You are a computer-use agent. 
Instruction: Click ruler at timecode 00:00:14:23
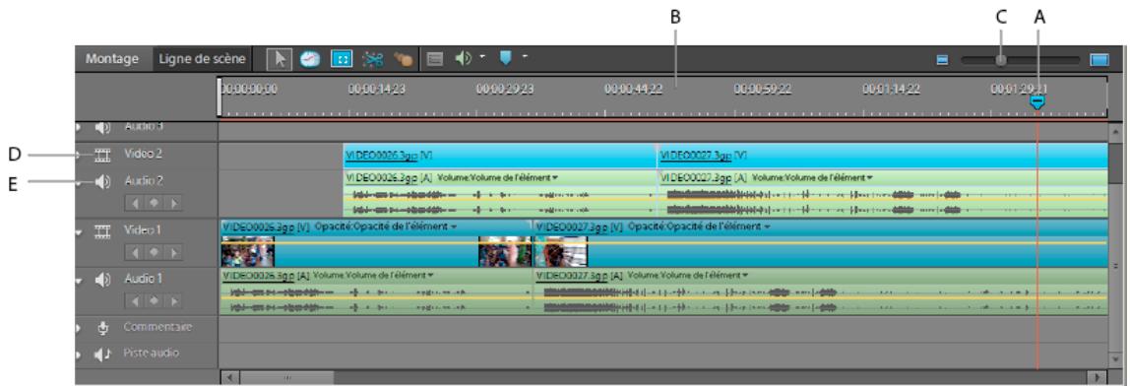378,90
